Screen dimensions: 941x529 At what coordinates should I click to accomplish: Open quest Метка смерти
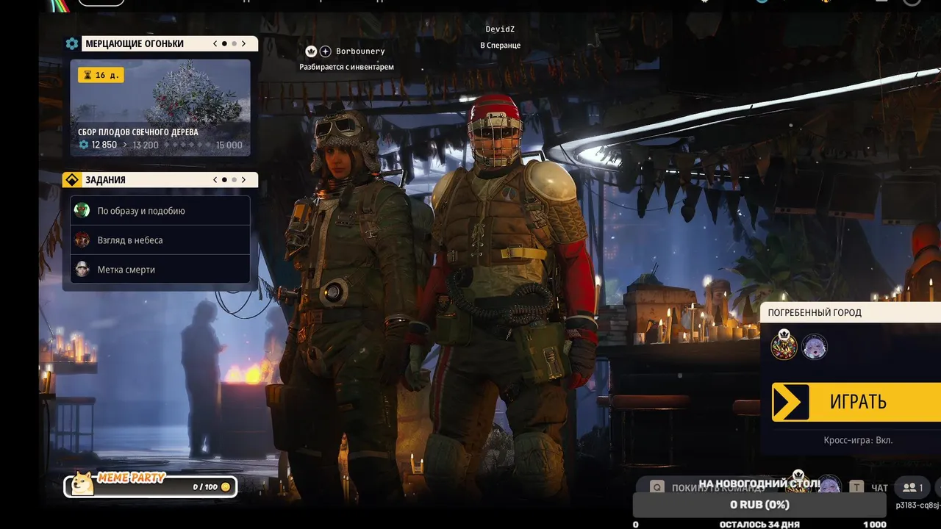160,270
